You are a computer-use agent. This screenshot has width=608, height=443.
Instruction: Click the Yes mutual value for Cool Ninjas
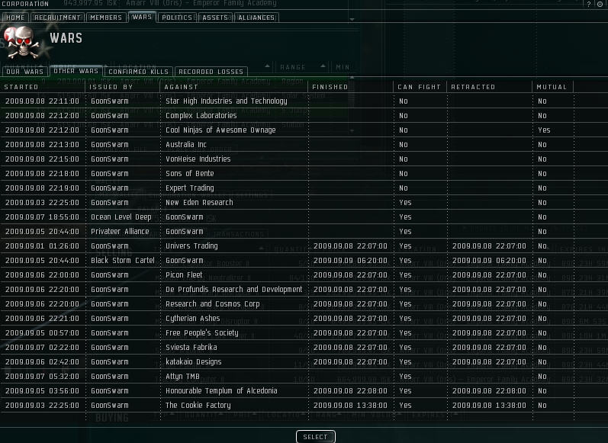click(x=544, y=130)
